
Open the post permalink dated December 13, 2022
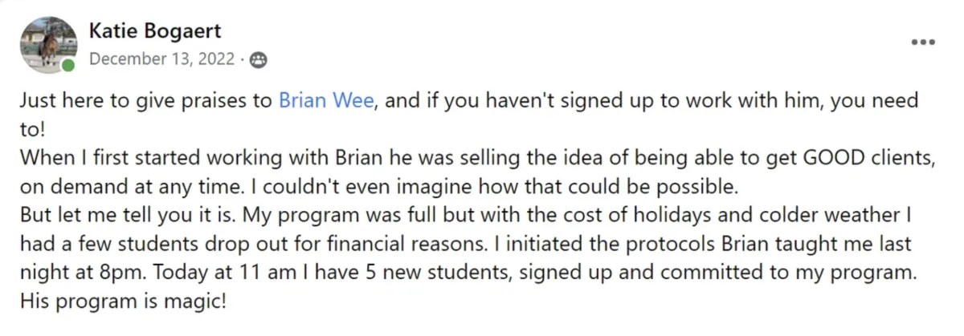162,59
